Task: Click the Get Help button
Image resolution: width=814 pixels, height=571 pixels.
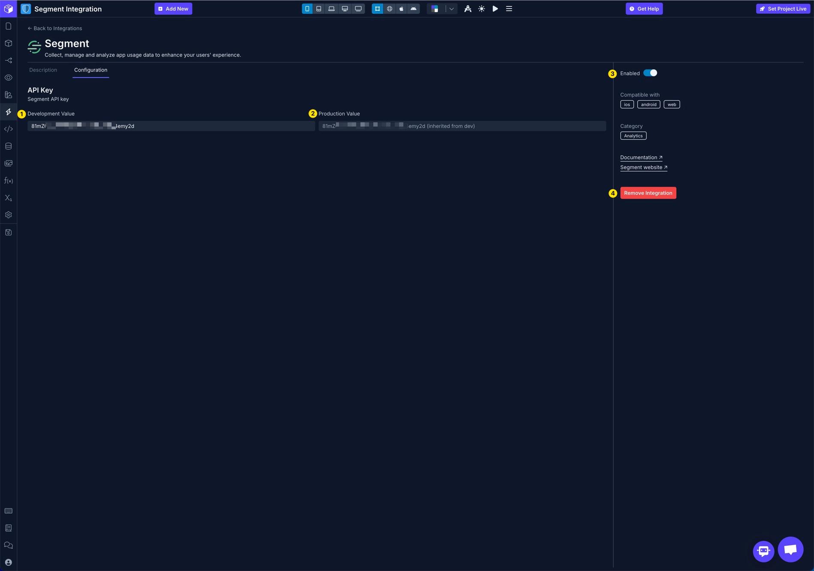Action: tap(644, 9)
